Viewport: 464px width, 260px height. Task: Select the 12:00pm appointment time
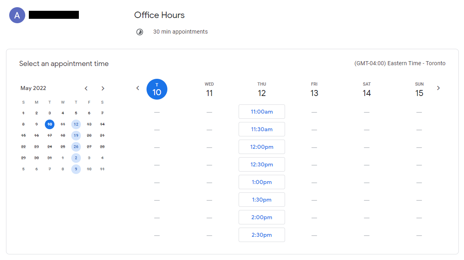click(x=262, y=147)
